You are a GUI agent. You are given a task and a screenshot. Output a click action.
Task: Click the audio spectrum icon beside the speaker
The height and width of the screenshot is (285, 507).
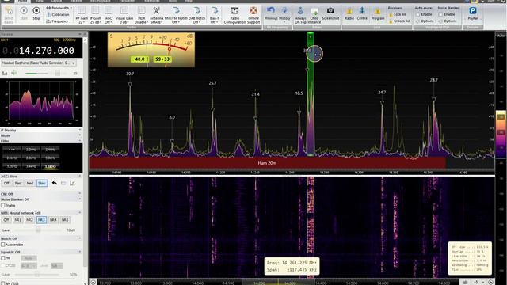coord(5,74)
